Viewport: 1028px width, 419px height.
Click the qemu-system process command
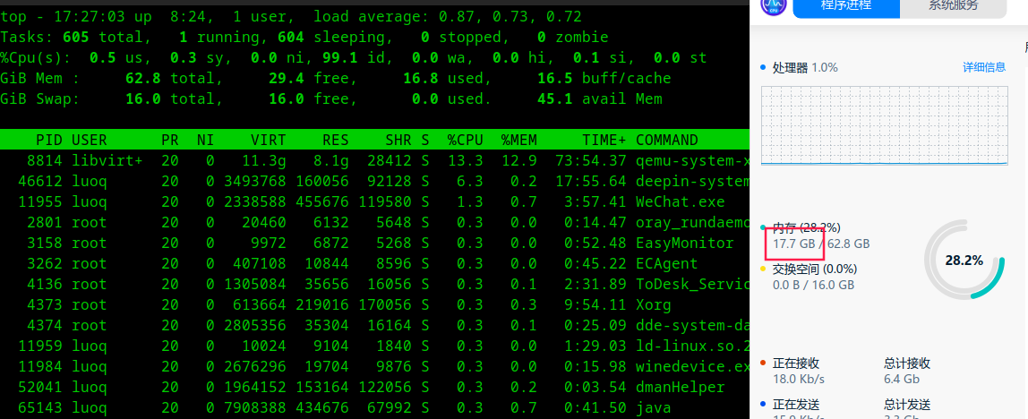[692, 160]
